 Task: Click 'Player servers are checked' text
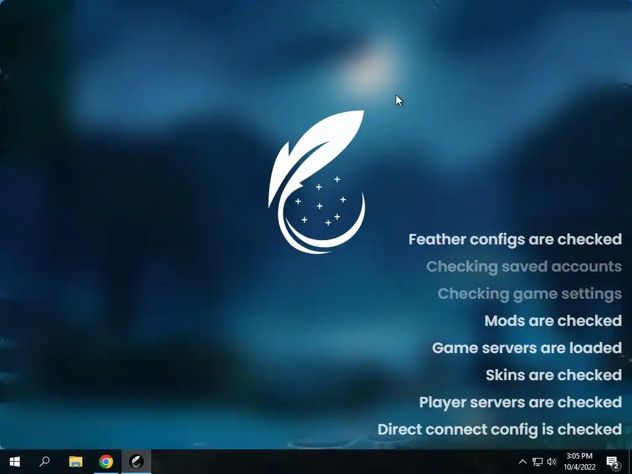point(520,402)
